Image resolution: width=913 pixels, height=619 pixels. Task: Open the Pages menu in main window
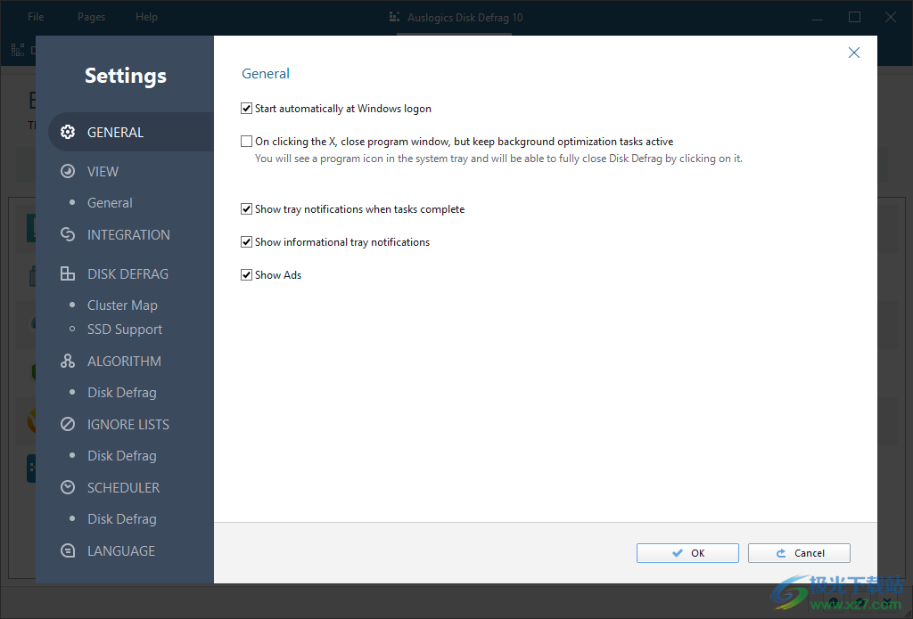tap(92, 17)
